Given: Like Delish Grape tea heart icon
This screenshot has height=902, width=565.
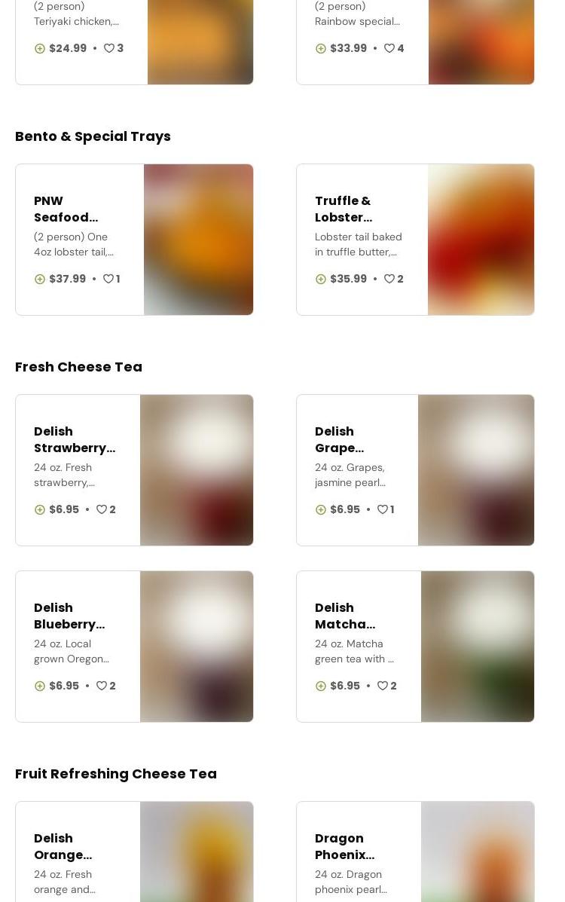Looking at the screenshot, I should coord(383,509).
